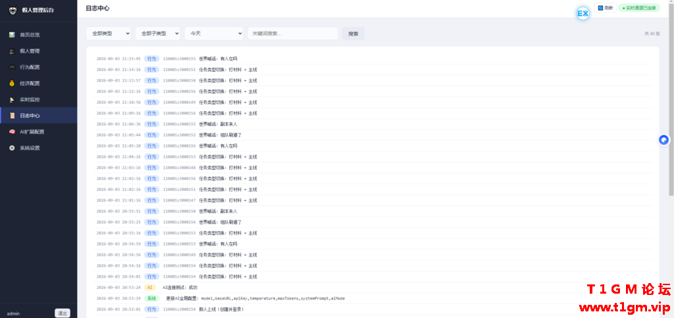The height and width of the screenshot is (318, 674).
Task: Go to 假人管理 page
Action: click(39, 51)
